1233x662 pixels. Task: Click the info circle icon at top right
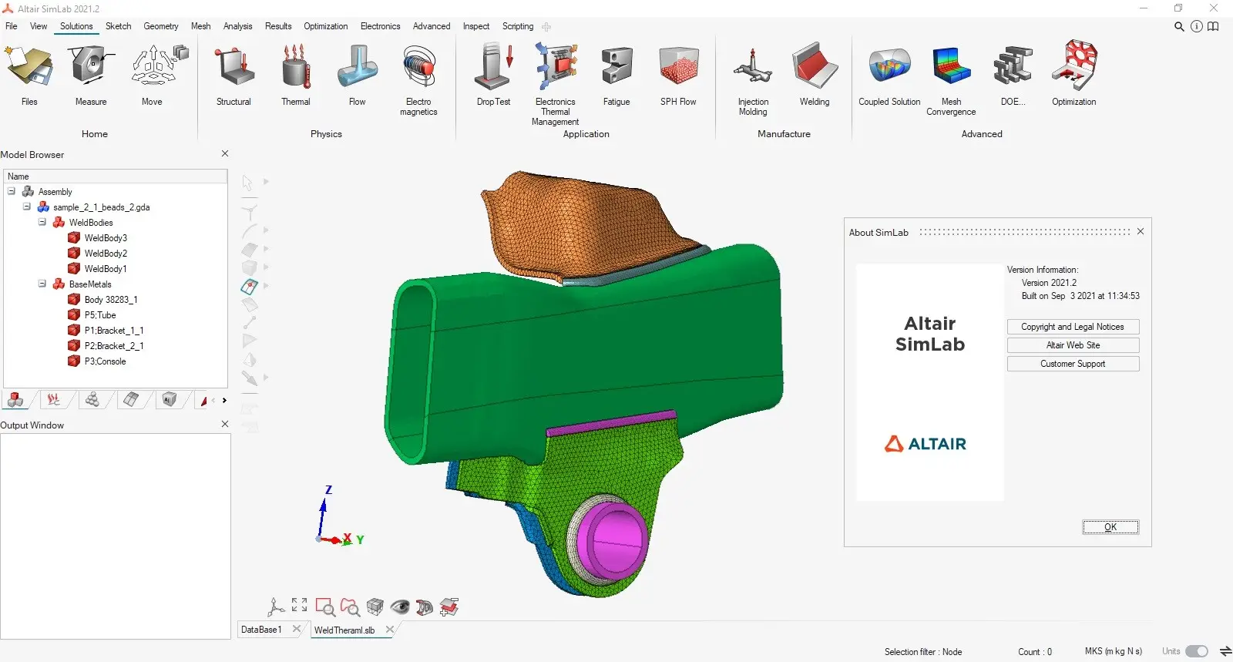point(1196,26)
